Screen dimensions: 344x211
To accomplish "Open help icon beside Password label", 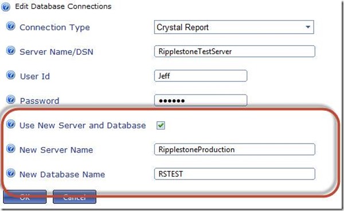I will pos(10,100).
